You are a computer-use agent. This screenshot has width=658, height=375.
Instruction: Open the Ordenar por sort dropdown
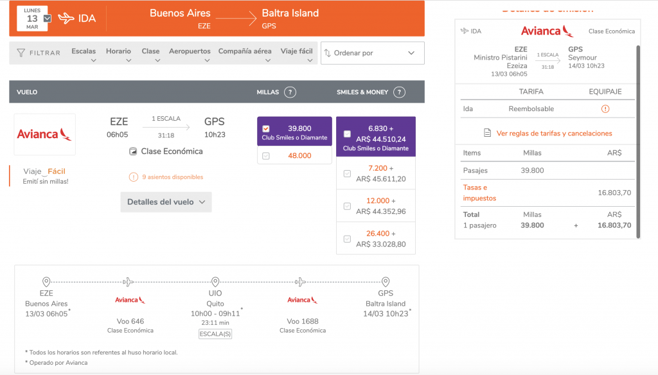(x=373, y=53)
